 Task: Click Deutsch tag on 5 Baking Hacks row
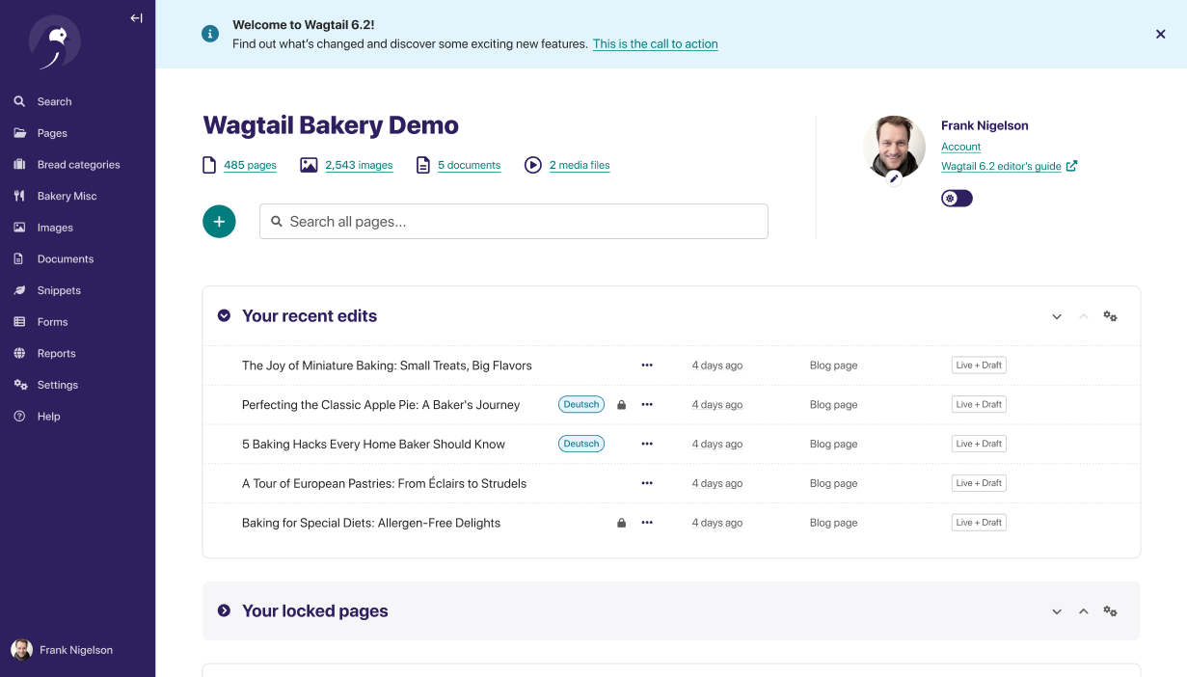581,444
